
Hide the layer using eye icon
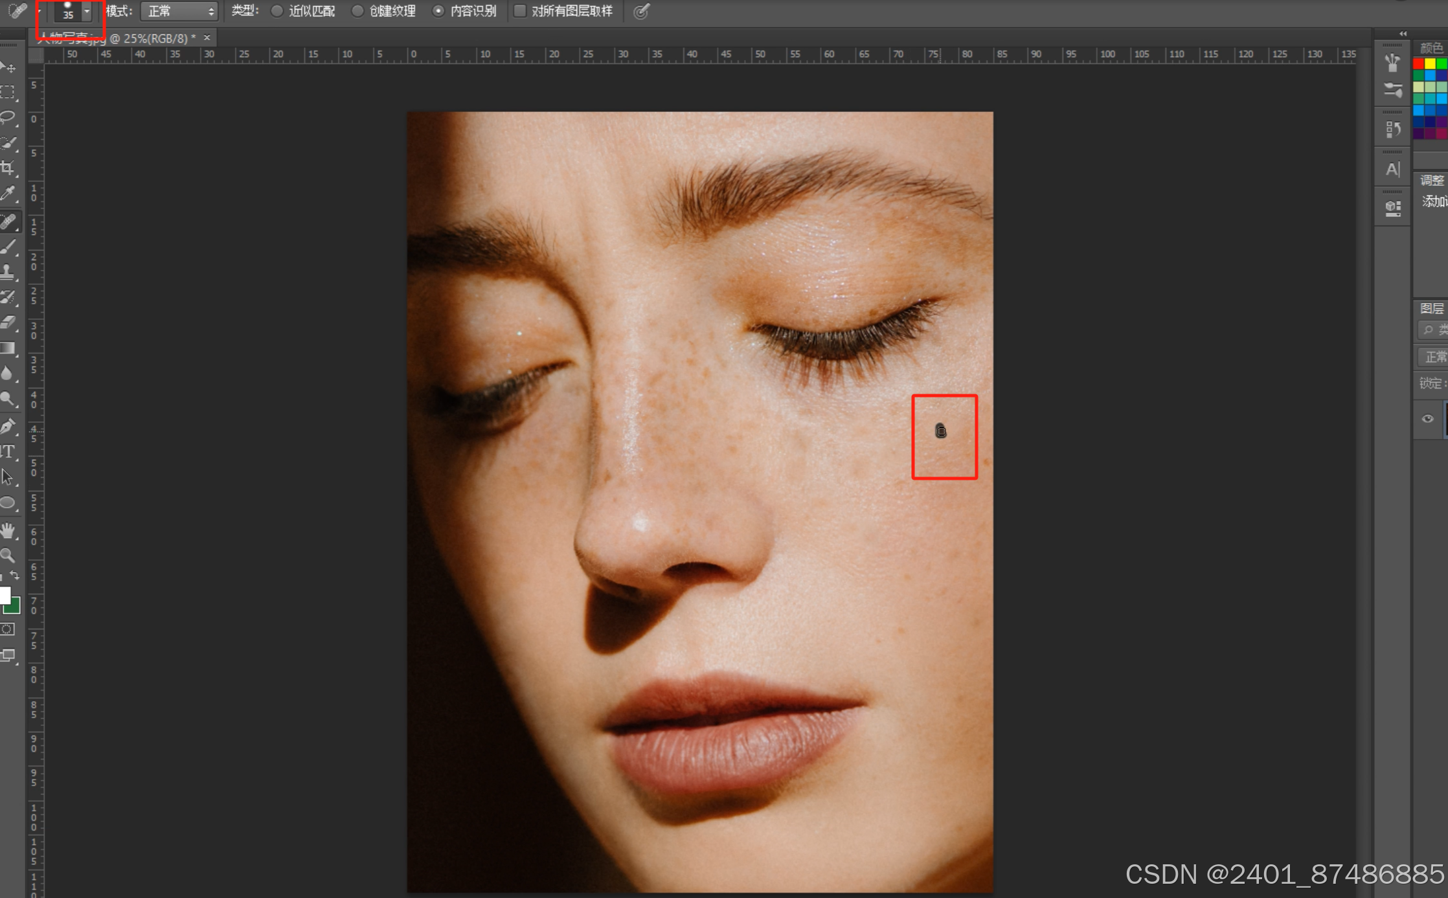coord(1427,419)
